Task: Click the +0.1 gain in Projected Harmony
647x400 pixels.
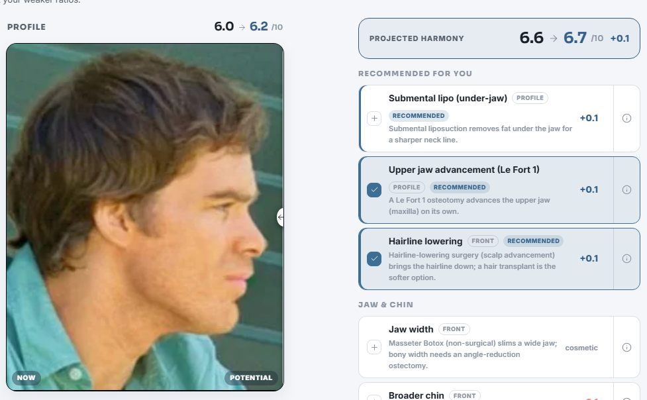Action: 620,38
